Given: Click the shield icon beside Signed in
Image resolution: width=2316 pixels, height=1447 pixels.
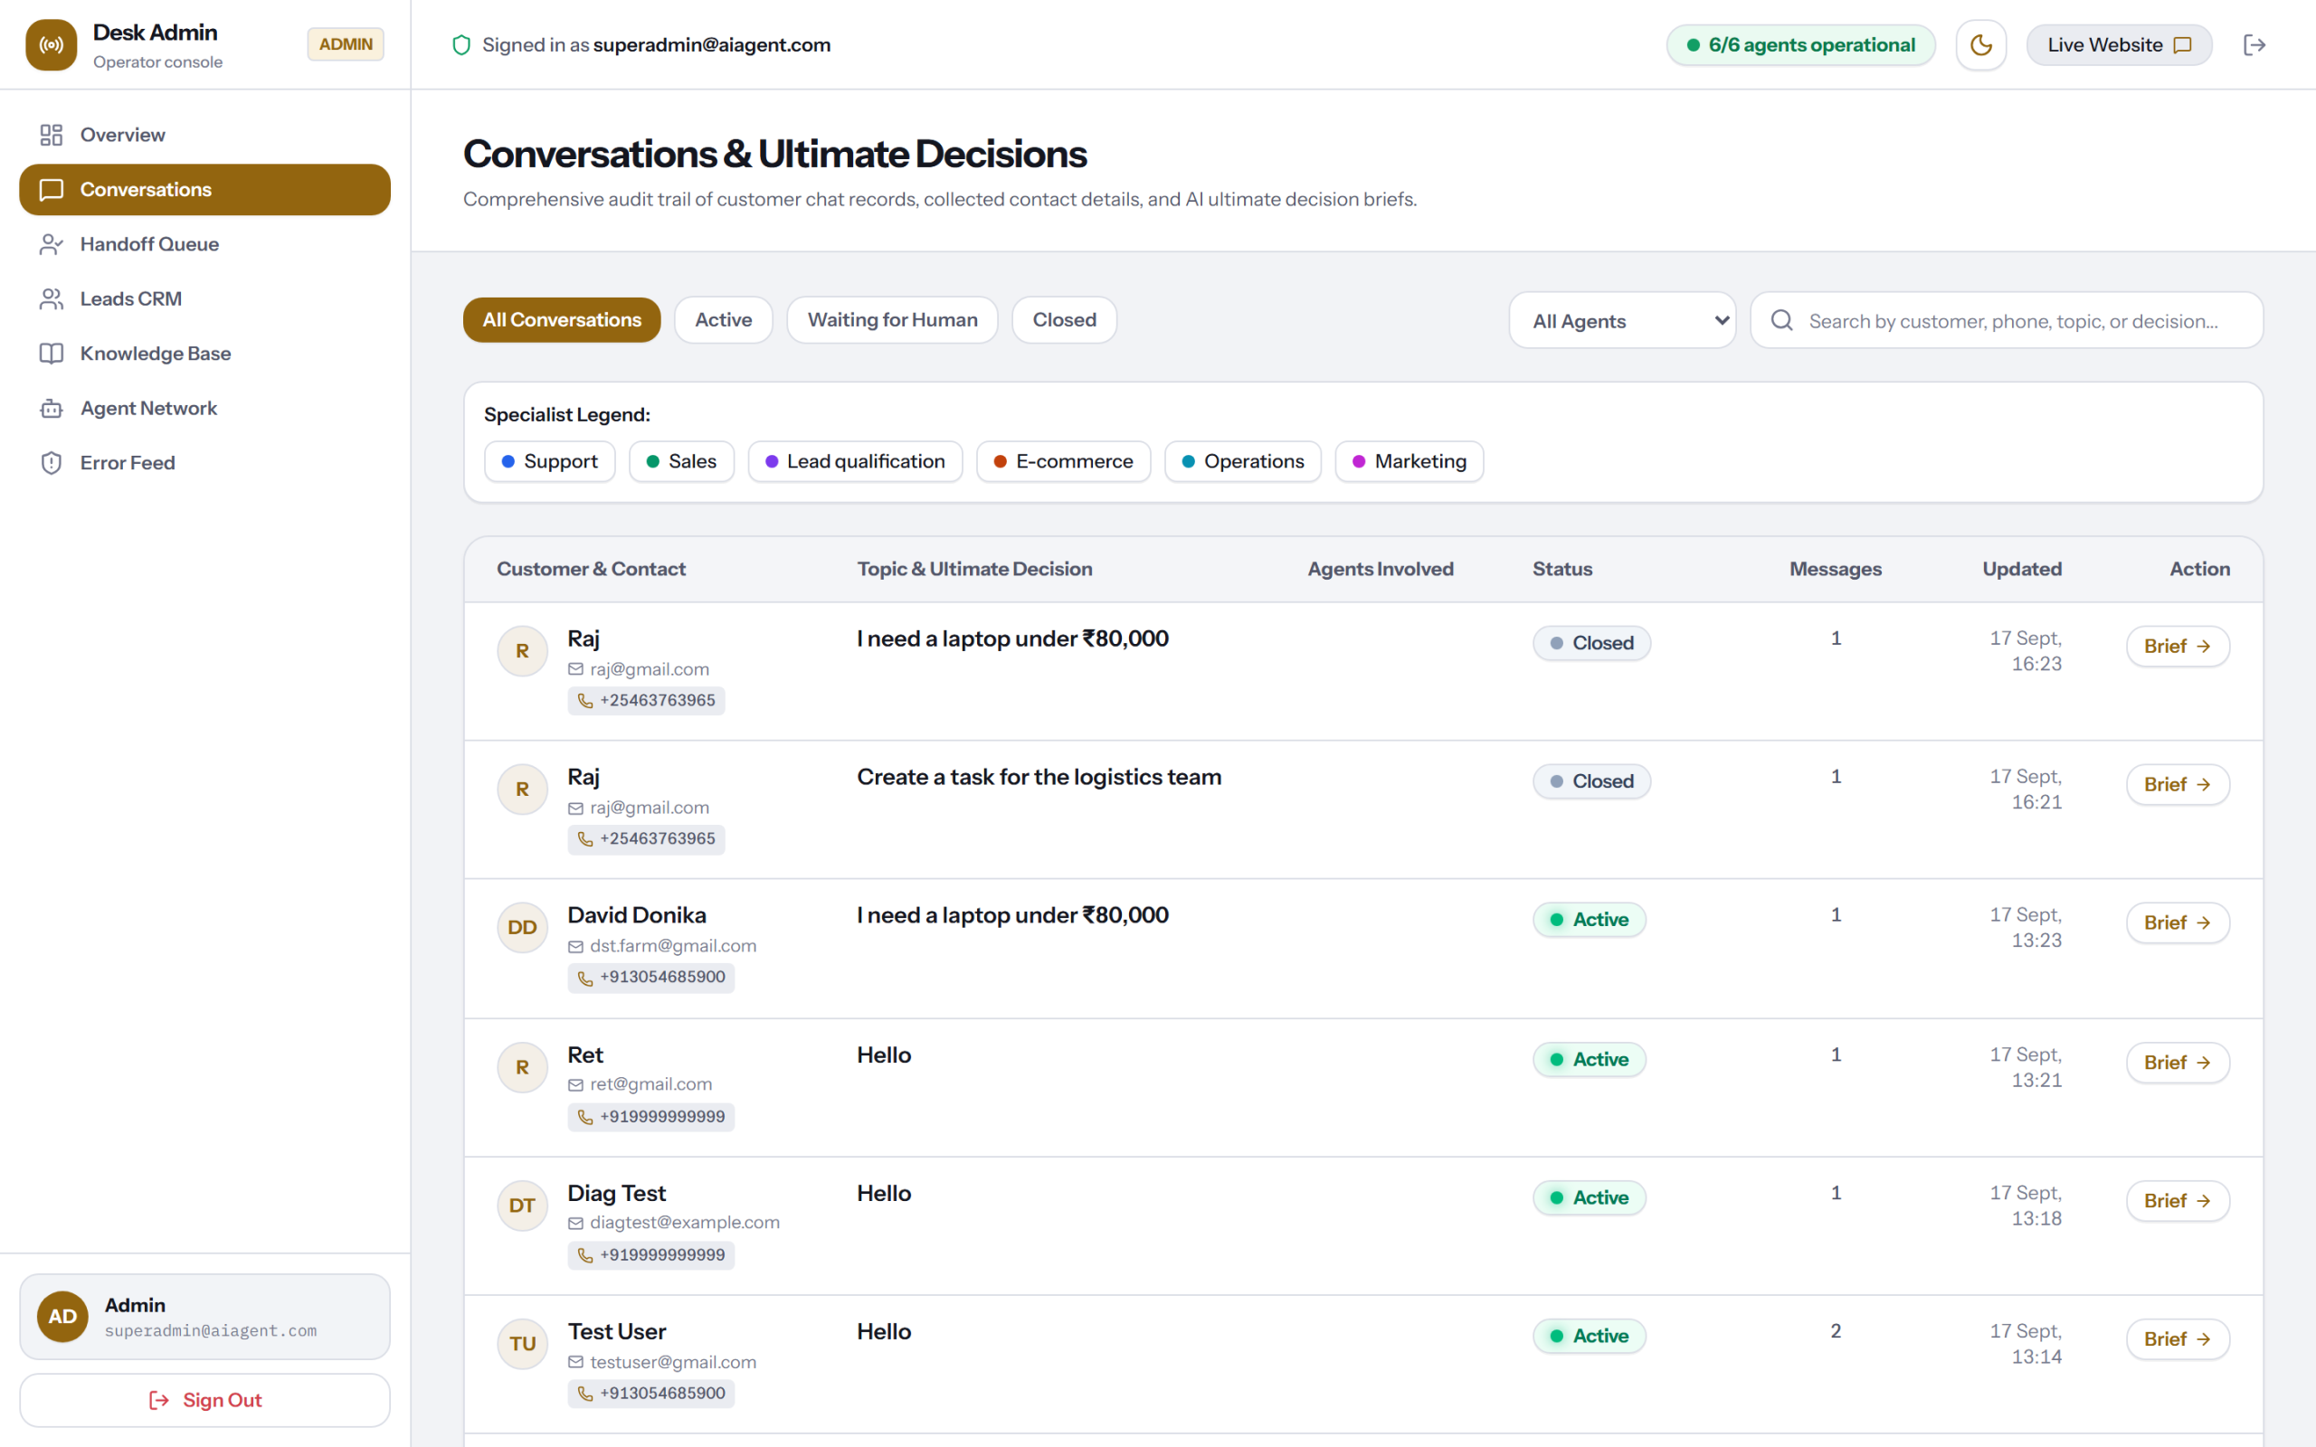Looking at the screenshot, I should (461, 45).
